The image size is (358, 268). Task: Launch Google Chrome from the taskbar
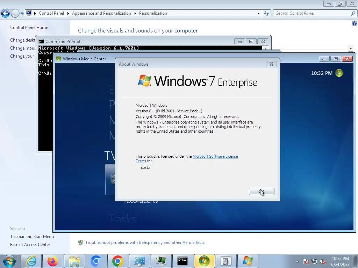point(117,261)
